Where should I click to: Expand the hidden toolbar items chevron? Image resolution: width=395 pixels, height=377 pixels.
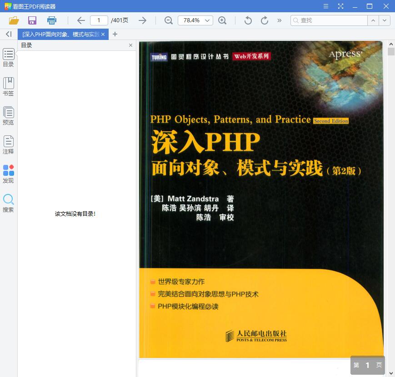(279, 20)
